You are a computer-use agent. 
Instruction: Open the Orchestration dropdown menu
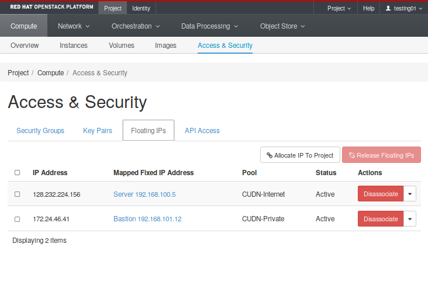tap(136, 26)
